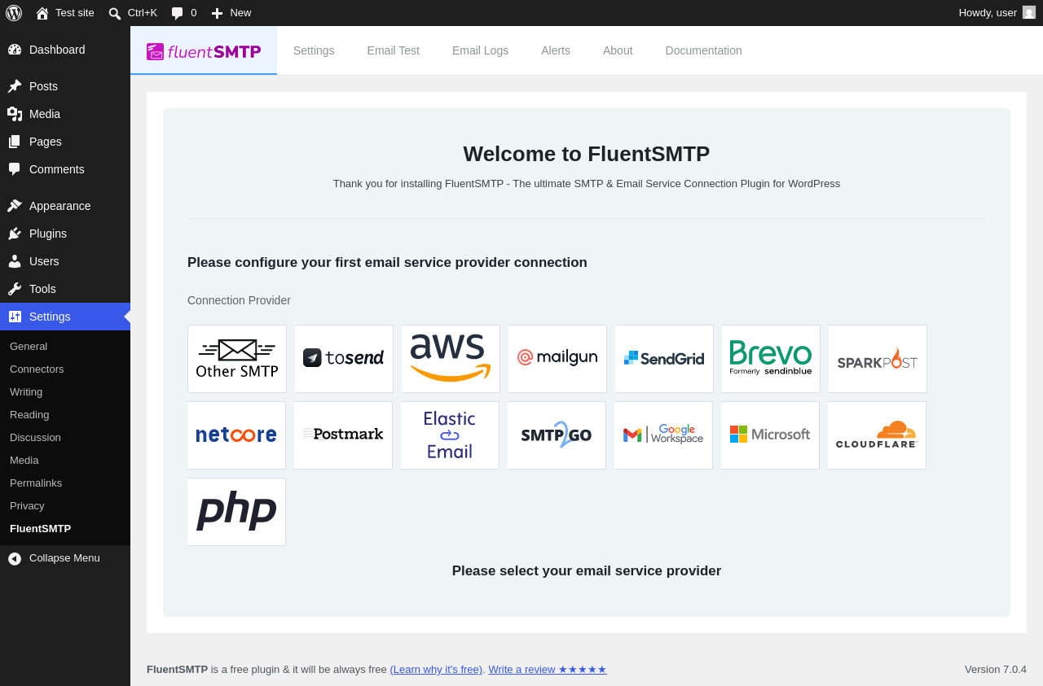Open the WordPress logo menu
The width and height of the screenshot is (1043, 686).
14,13
